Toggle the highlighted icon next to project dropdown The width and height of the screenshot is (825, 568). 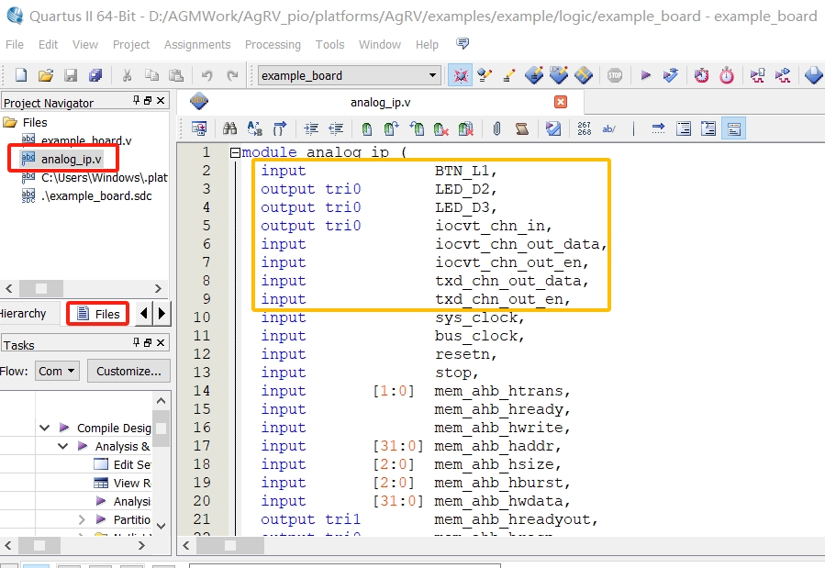461,75
